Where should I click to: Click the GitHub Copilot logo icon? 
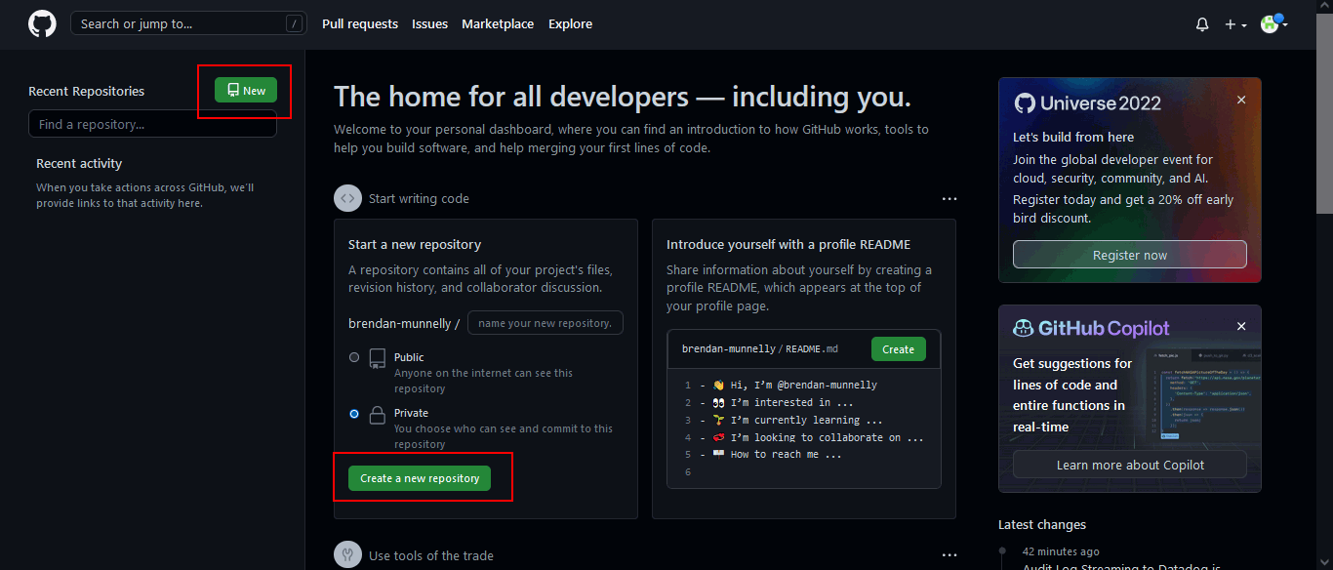coord(1024,328)
